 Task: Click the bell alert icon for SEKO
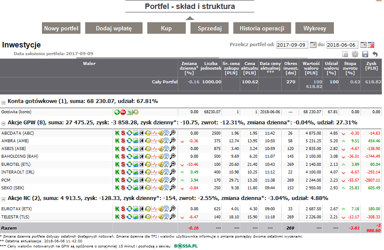click(161, 188)
